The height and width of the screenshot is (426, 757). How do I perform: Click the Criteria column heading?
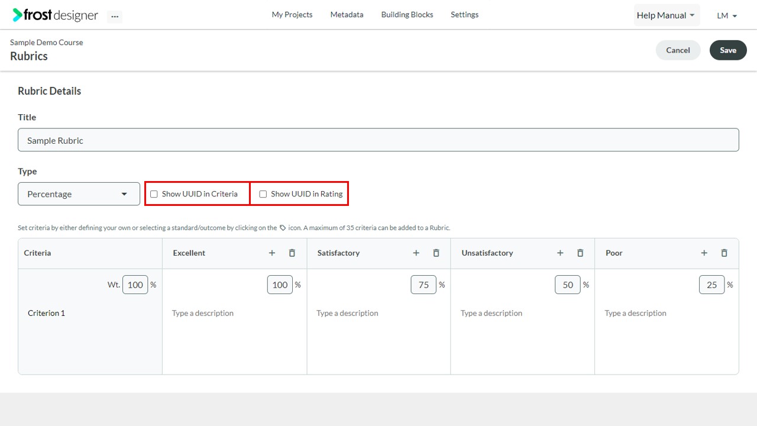click(37, 253)
